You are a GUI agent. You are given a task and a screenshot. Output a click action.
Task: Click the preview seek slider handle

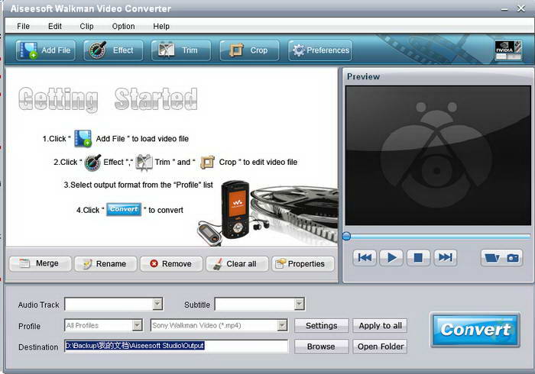click(346, 236)
